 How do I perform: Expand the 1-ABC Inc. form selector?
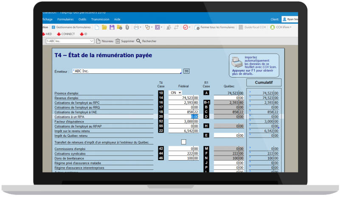92,41
